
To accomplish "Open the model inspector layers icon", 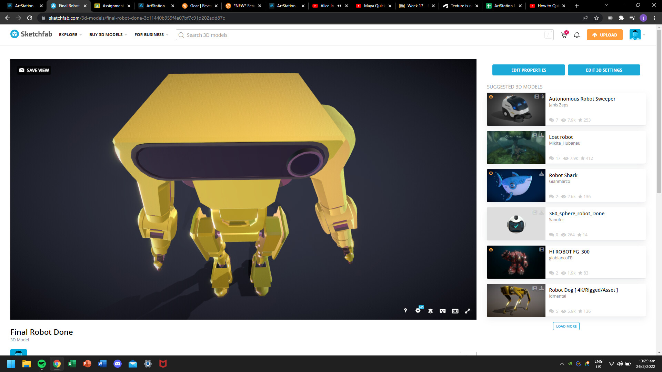I will (430, 311).
